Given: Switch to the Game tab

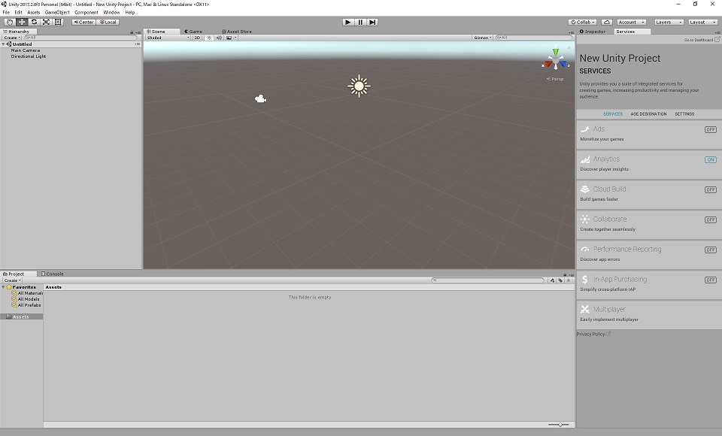Looking at the screenshot, I should coord(193,32).
